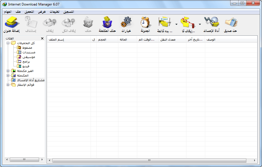262x167 pixels.
Task: Expand the Finished (المكتملة) tree node
Action: (8, 75)
